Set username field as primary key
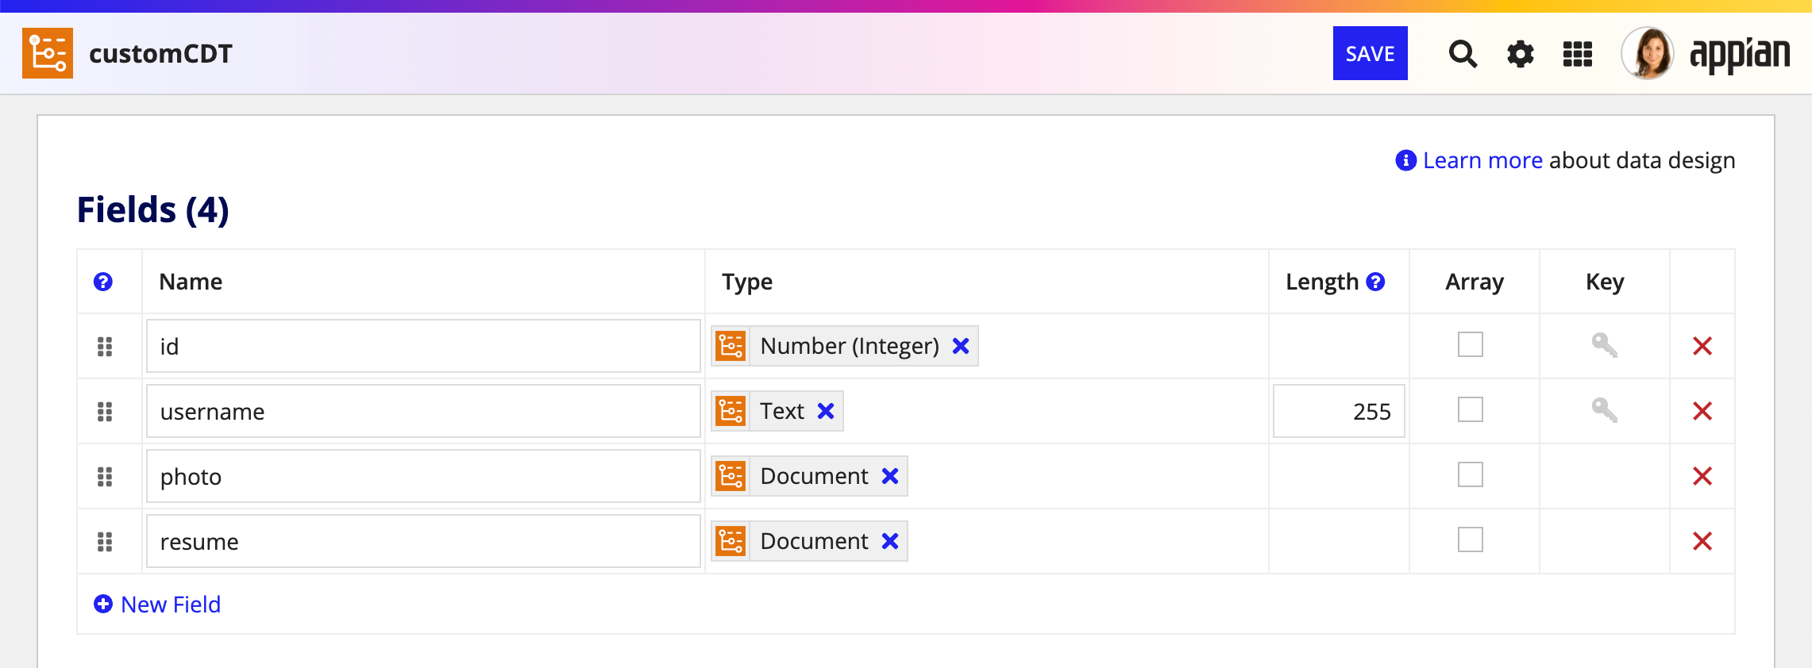Screen dimensions: 1812x668 1605,410
